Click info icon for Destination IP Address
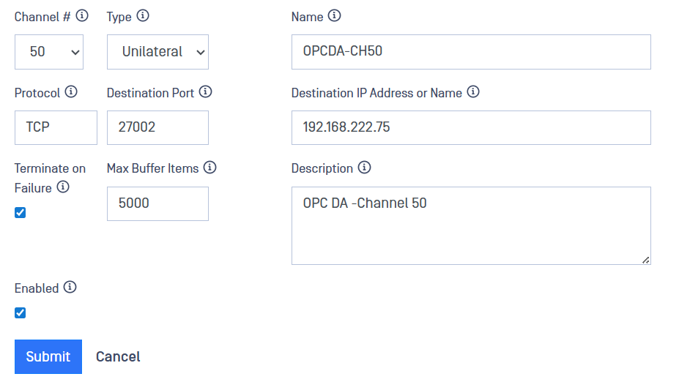This screenshot has width=679, height=382. (473, 91)
